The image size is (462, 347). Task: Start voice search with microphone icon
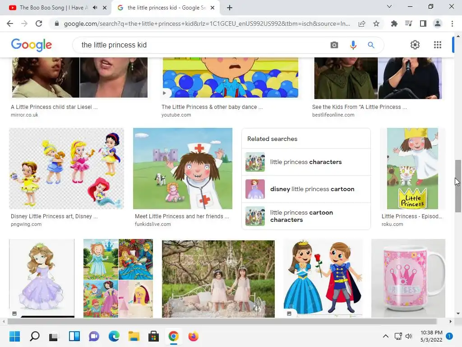(x=353, y=45)
